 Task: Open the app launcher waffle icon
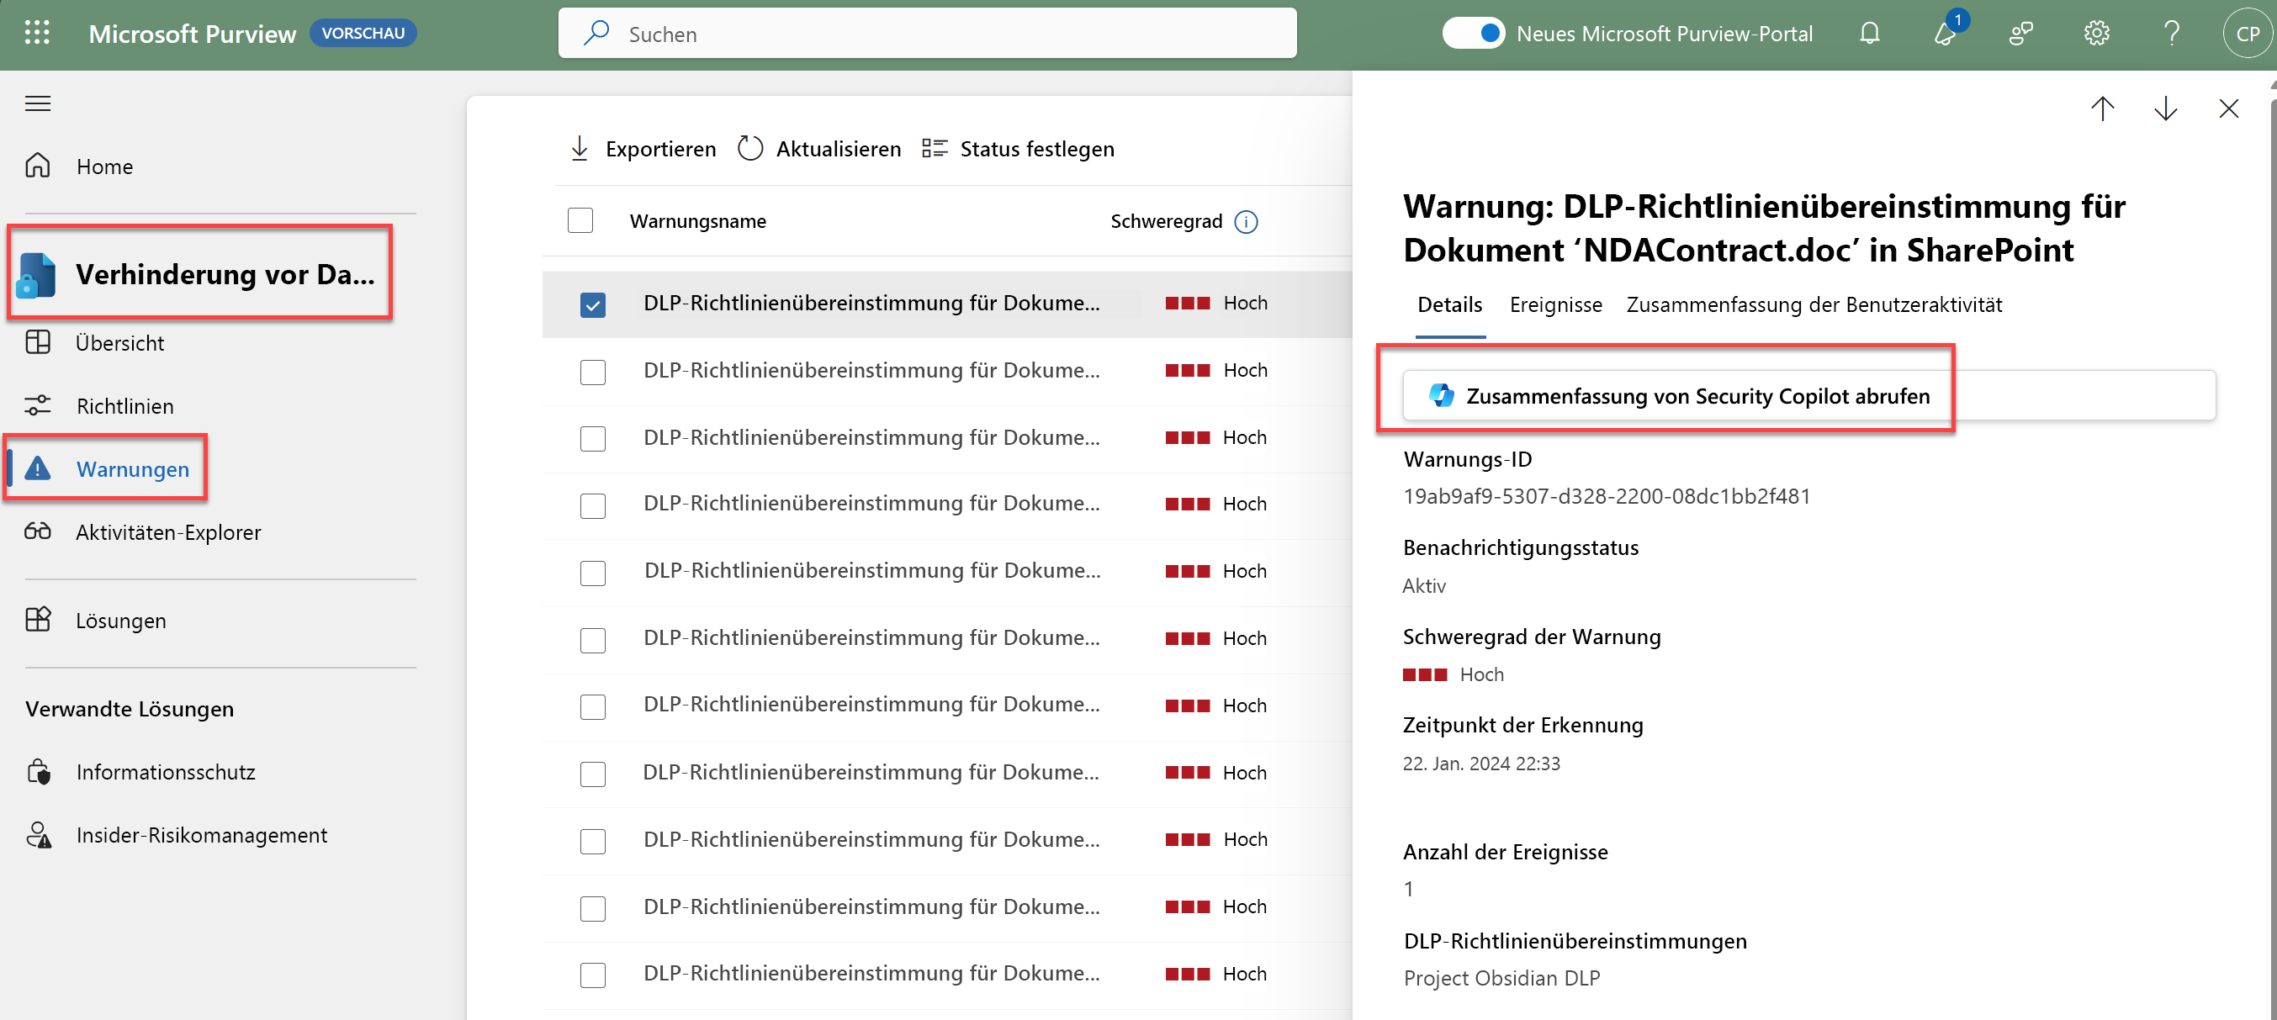point(37,34)
